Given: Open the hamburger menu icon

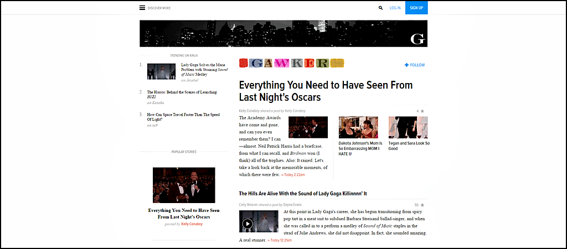Looking at the screenshot, I should (142, 8).
